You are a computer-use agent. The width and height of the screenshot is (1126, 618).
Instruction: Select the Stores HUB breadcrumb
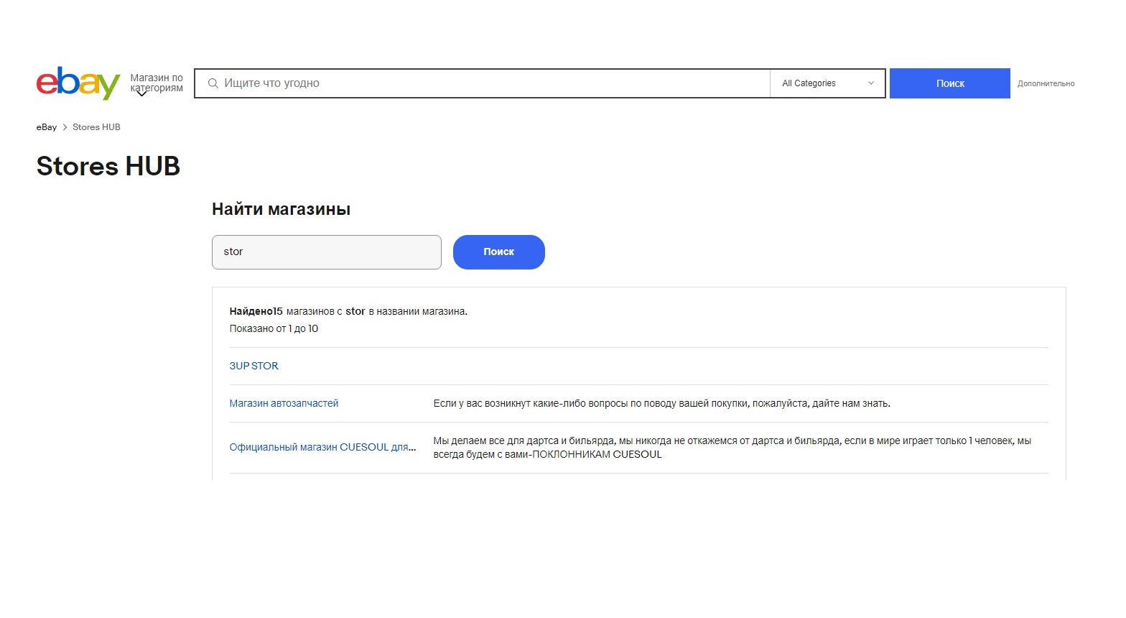click(x=96, y=127)
